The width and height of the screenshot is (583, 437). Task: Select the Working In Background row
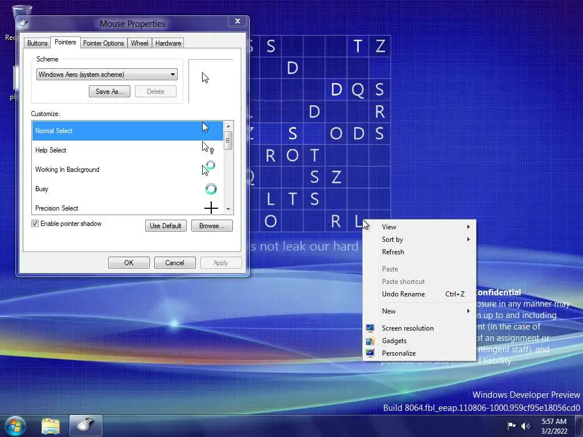[x=128, y=170]
